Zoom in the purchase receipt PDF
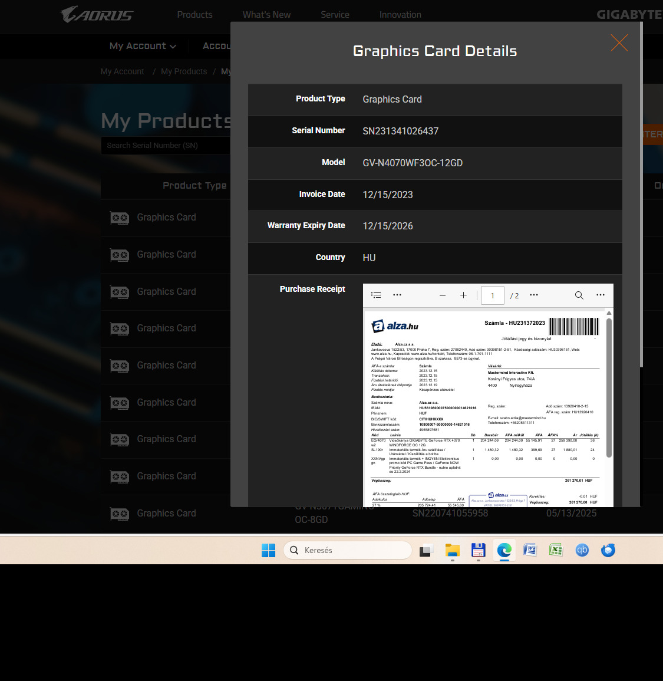The image size is (663, 681). [x=463, y=295]
